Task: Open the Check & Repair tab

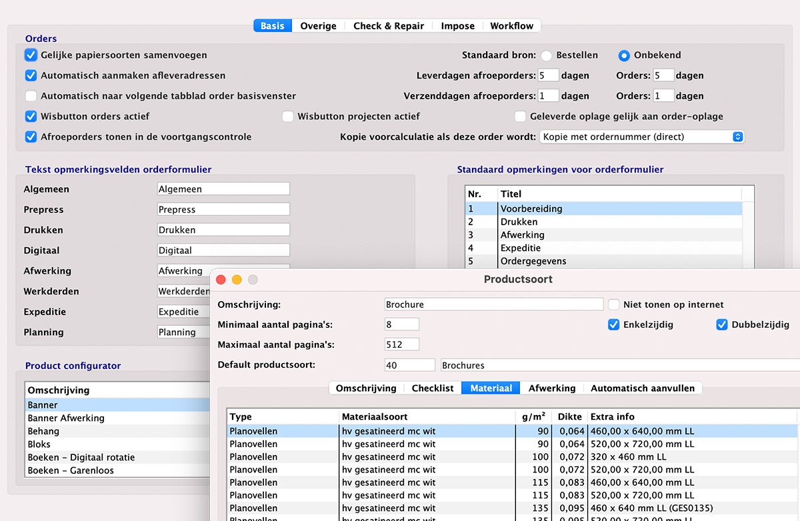Action: (x=389, y=26)
